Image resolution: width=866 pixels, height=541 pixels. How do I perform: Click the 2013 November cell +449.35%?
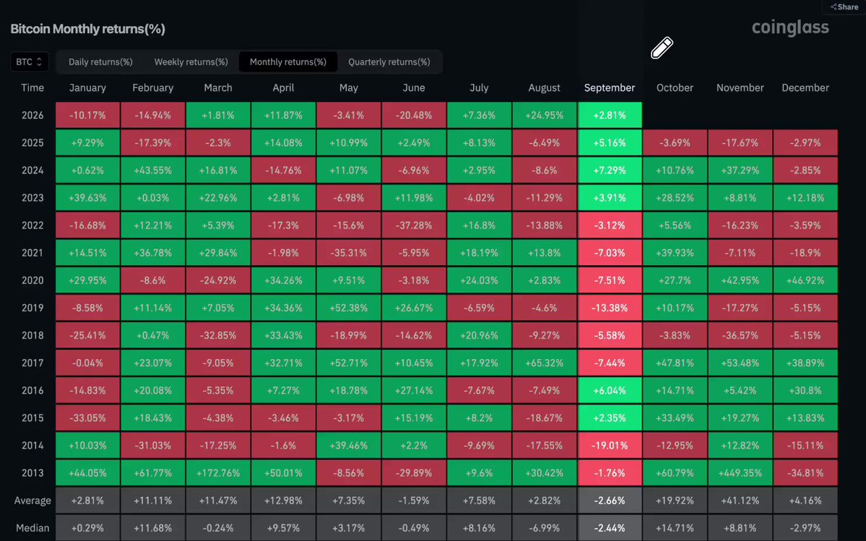point(740,473)
